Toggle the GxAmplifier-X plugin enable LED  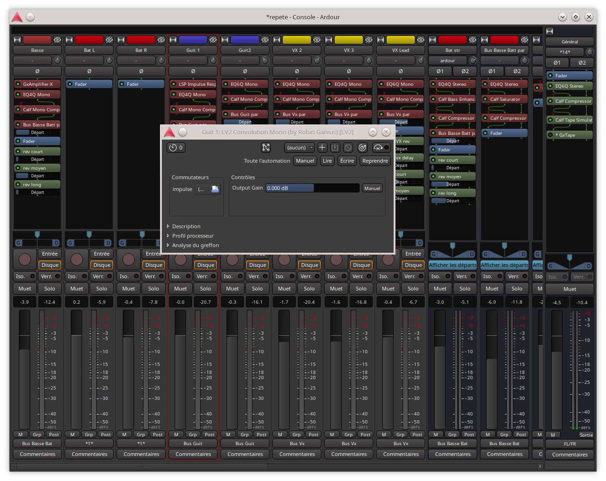(x=18, y=84)
